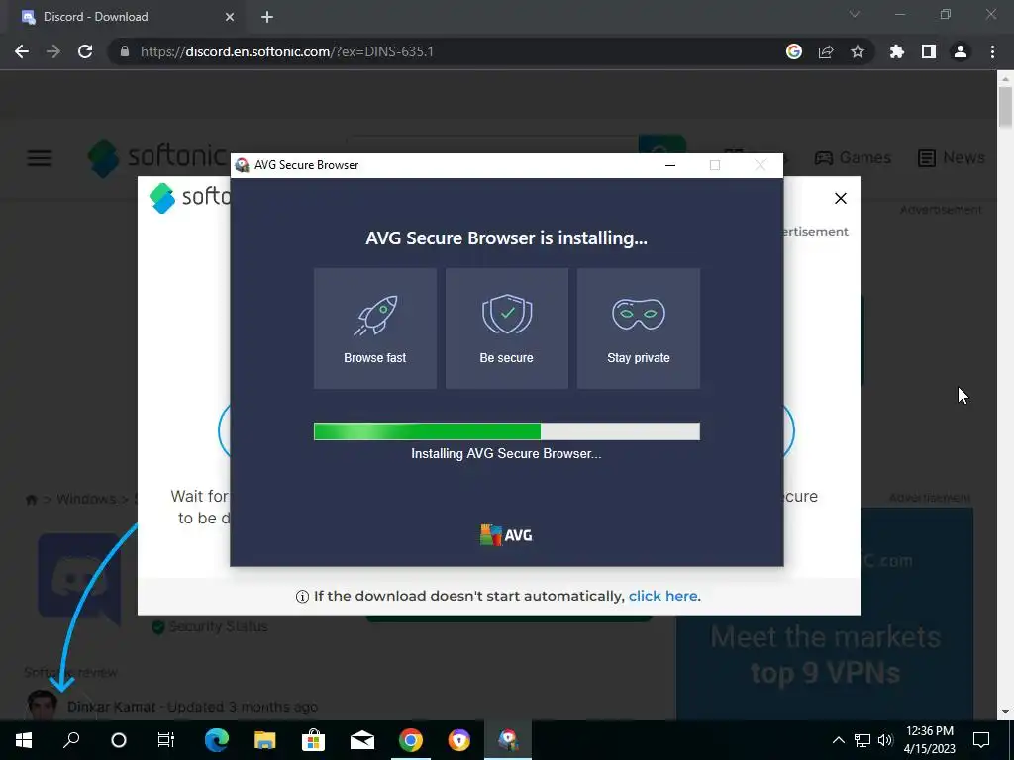Open File Explorer from taskbar

(265, 740)
